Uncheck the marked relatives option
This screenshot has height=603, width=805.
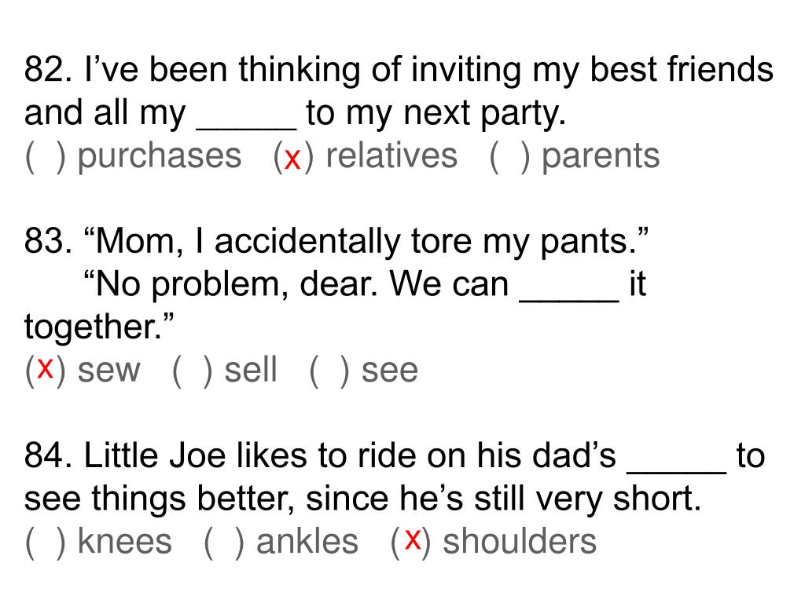(292, 157)
